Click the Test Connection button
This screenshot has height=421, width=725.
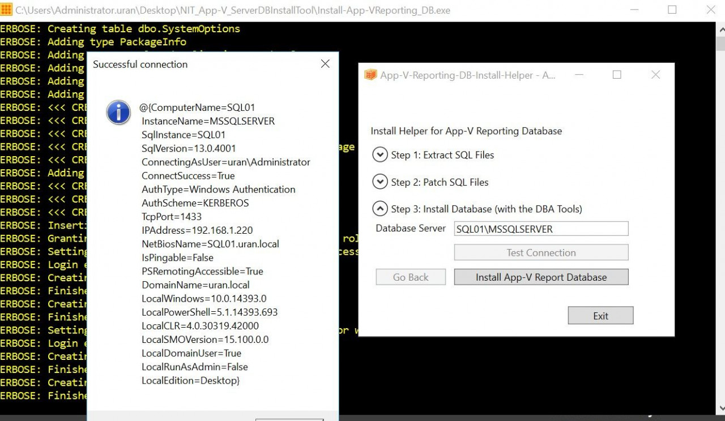[541, 252]
